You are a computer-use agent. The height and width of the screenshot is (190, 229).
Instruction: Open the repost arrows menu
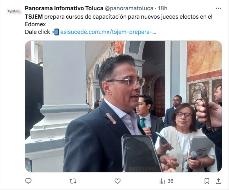(73, 181)
